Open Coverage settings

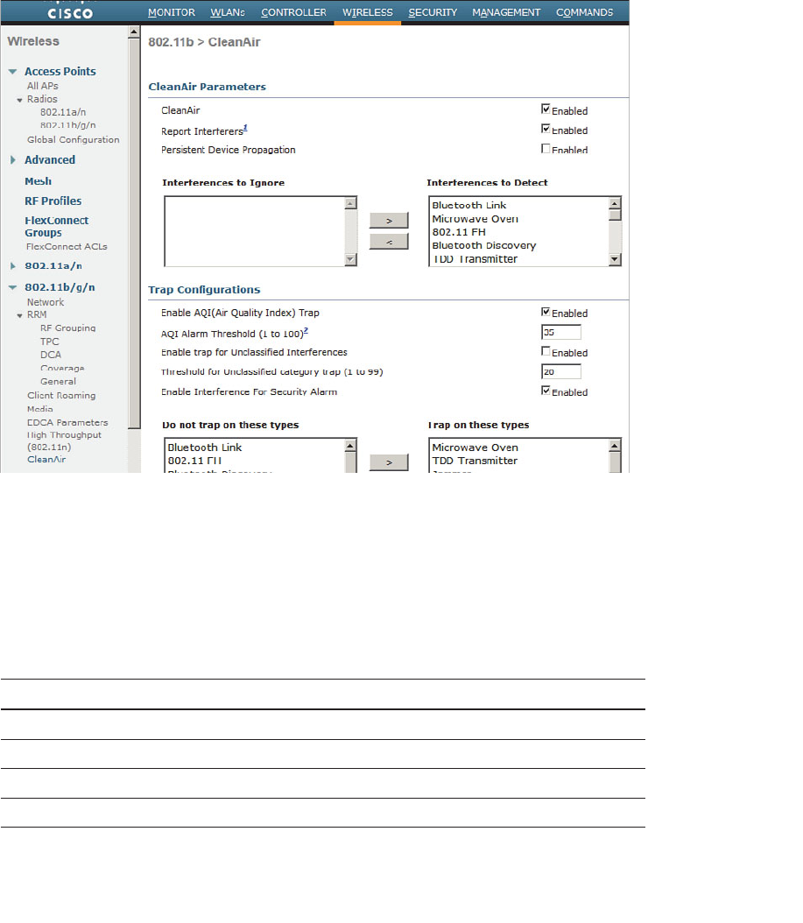(x=62, y=368)
